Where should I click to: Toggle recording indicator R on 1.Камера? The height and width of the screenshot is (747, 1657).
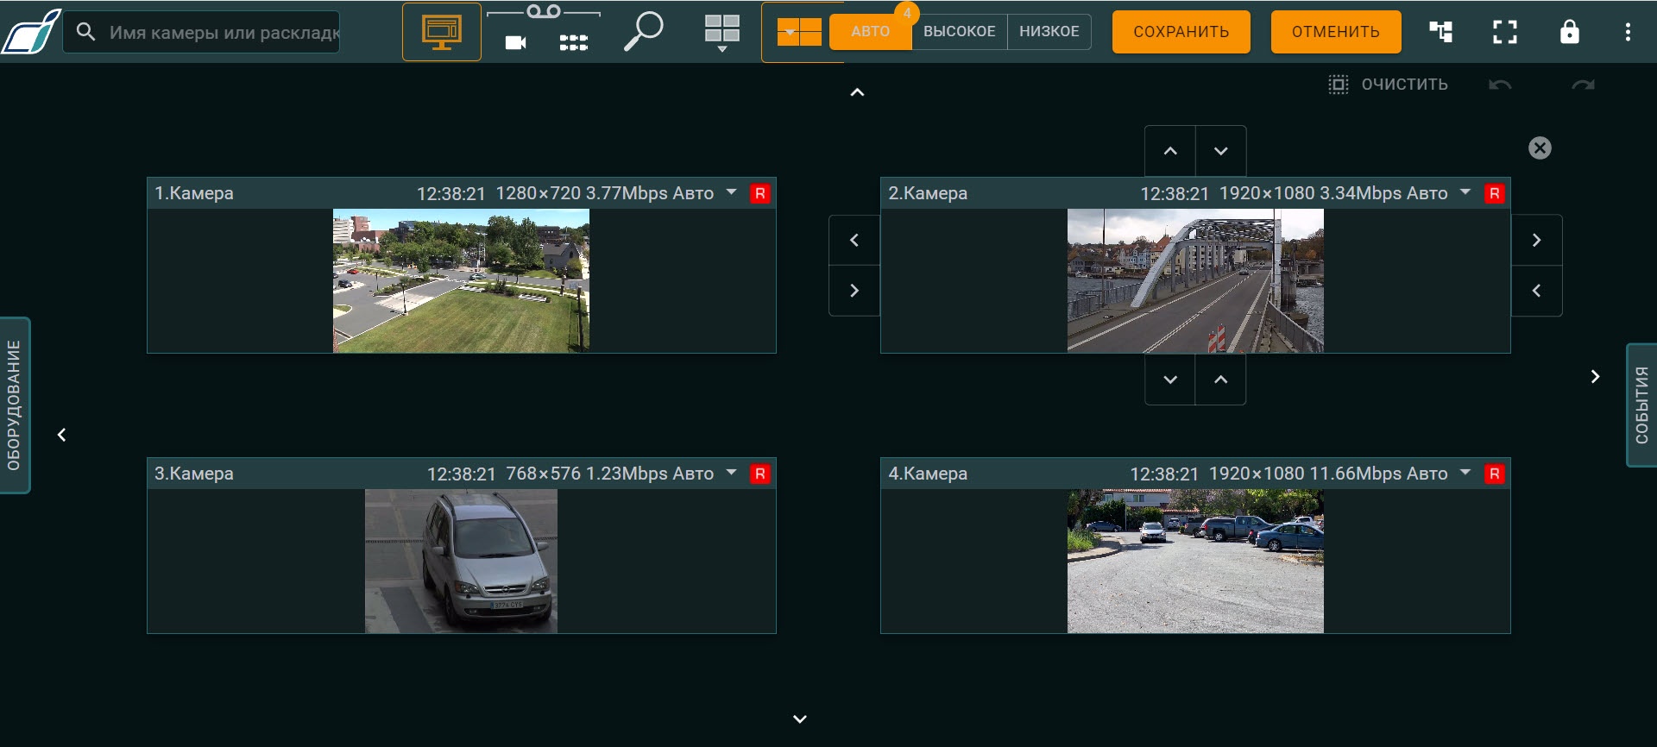coord(759,193)
